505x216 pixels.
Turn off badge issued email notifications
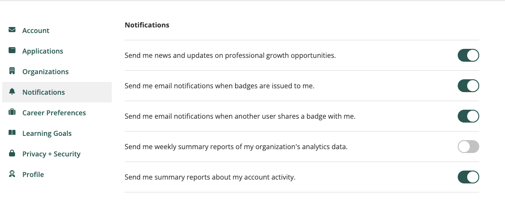coord(468,86)
